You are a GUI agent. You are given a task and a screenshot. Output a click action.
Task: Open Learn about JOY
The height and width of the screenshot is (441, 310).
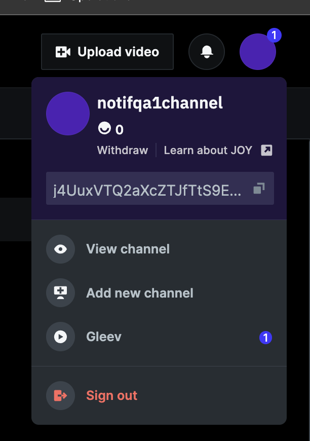pos(208,150)
